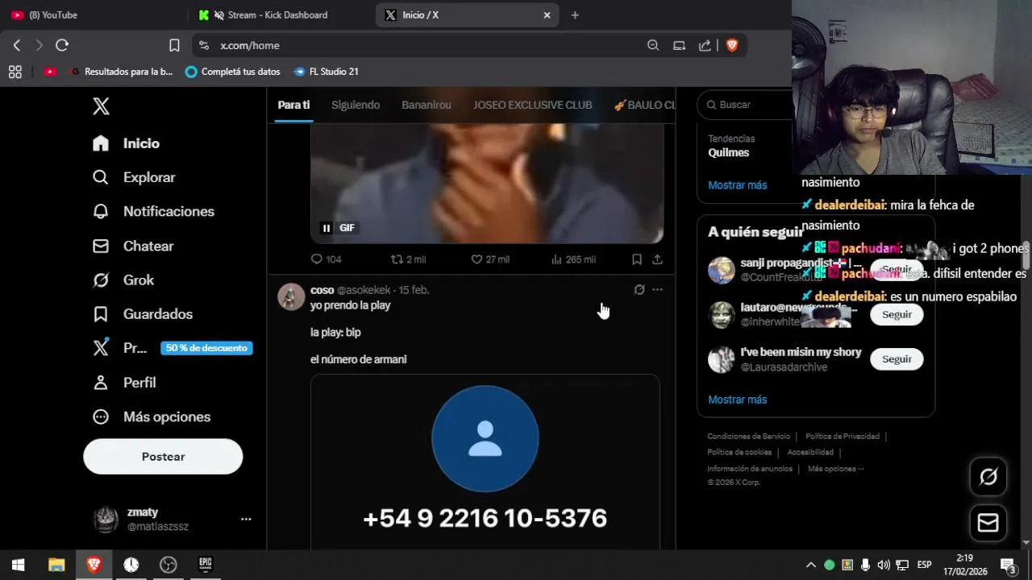Switch to the JOSEO EXCLUSIVE CLUB tab
Viewport: 1032px width, 580px height.
coord(532,105)
